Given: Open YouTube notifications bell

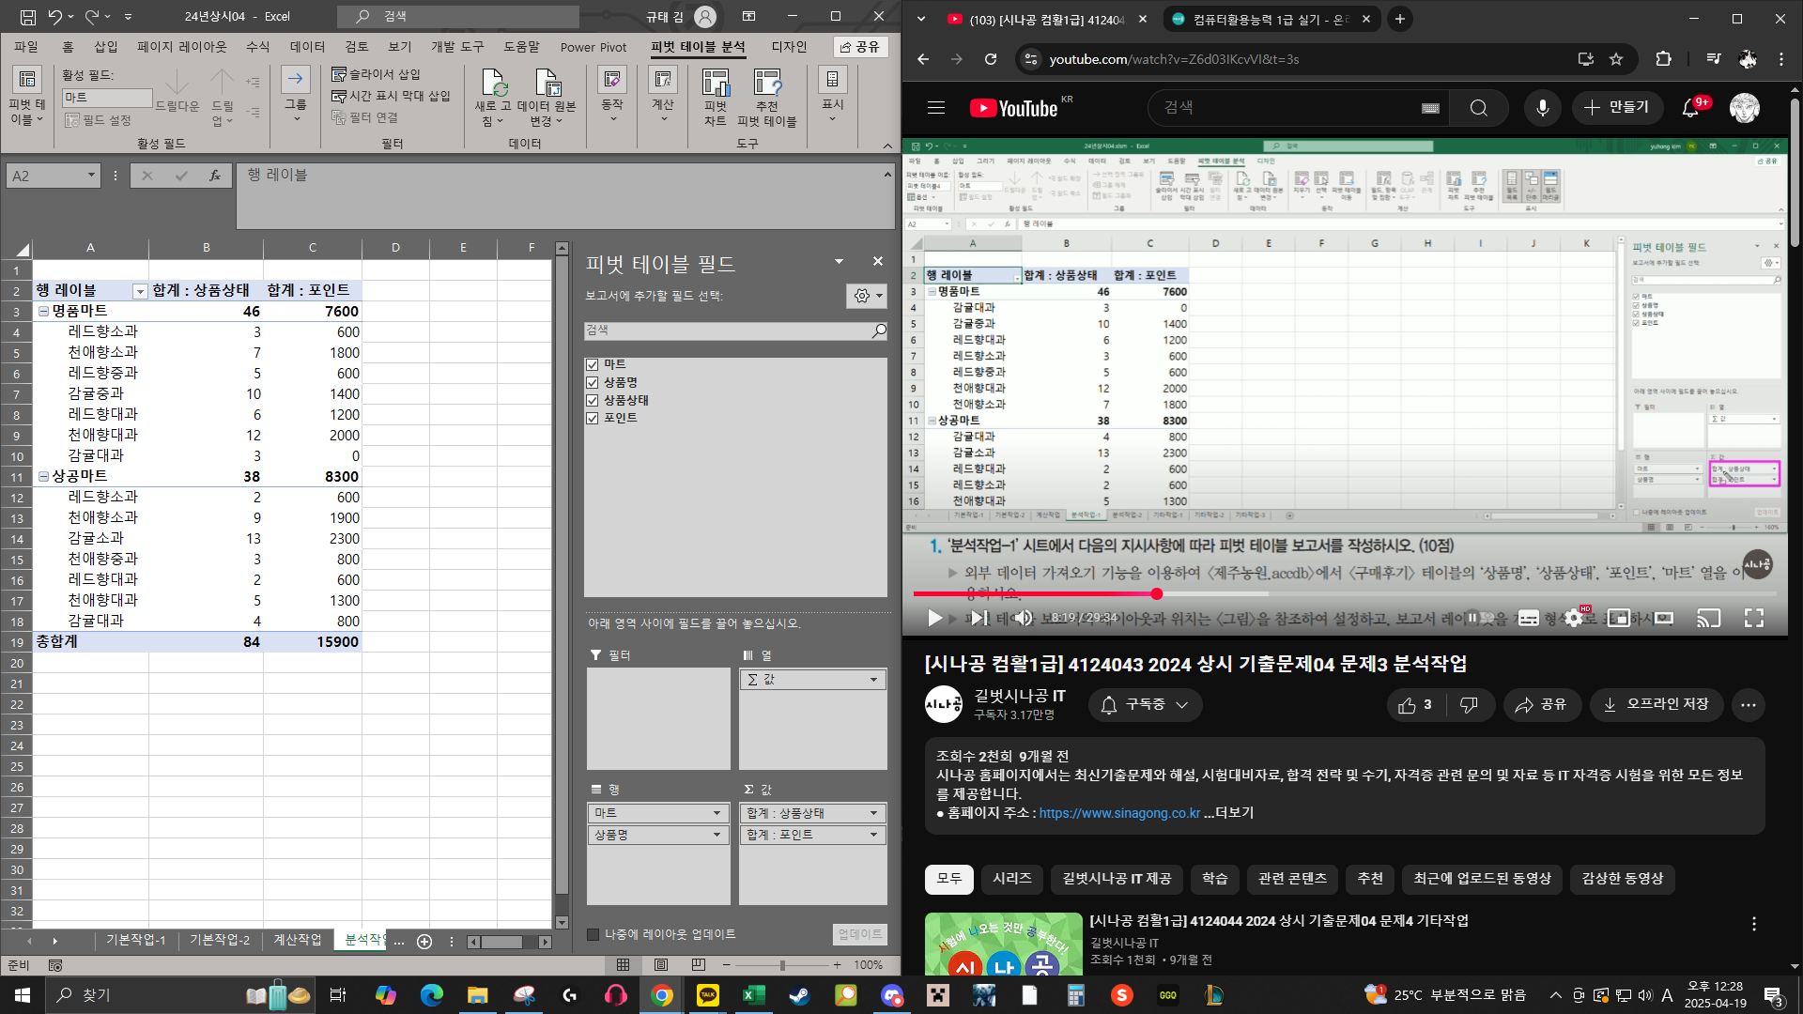Looking at the screenshot, I should pyautogui.click(x=1690, y=108).
